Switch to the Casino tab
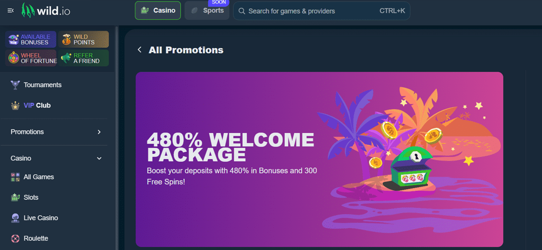 (x=158, y=10)
